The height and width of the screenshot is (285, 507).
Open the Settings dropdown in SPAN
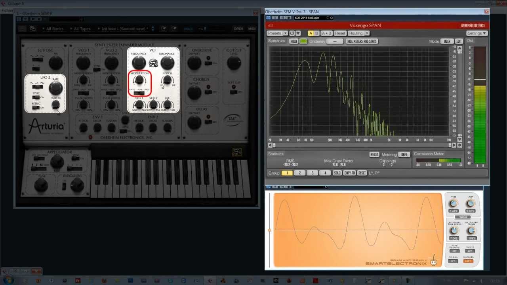coord(477,33)
